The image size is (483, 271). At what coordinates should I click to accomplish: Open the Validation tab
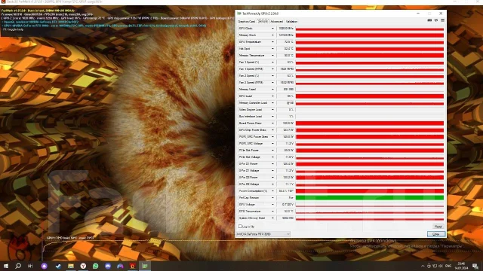tap(292, 22)
